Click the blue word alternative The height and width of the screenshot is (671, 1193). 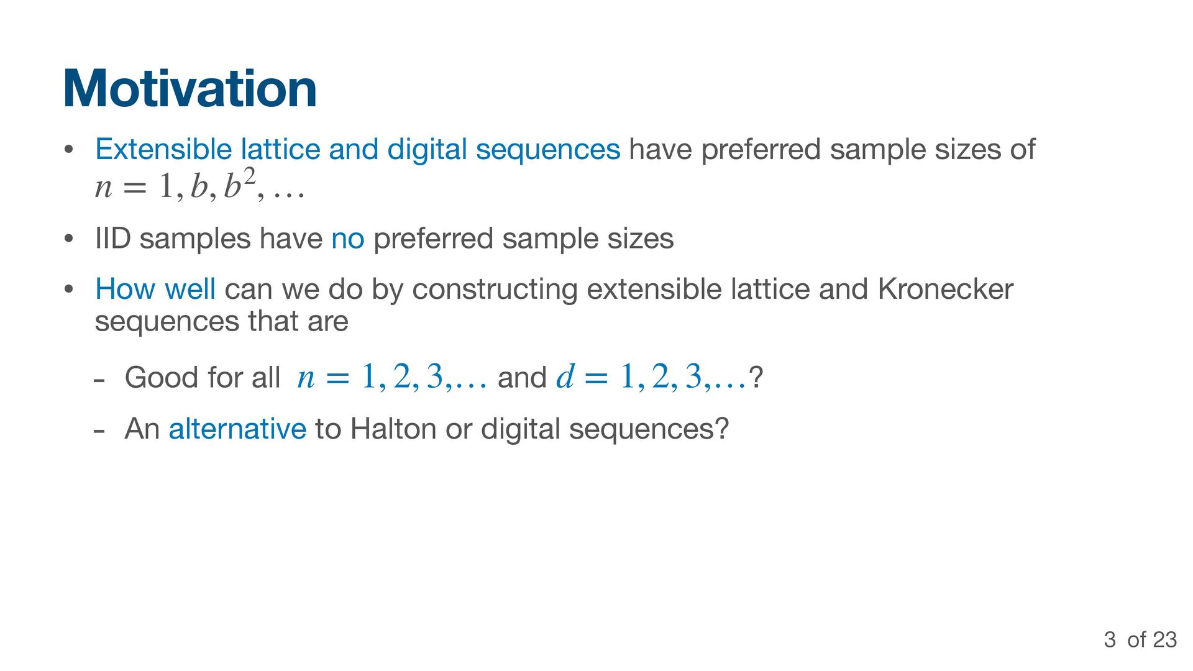click(237, 429)
